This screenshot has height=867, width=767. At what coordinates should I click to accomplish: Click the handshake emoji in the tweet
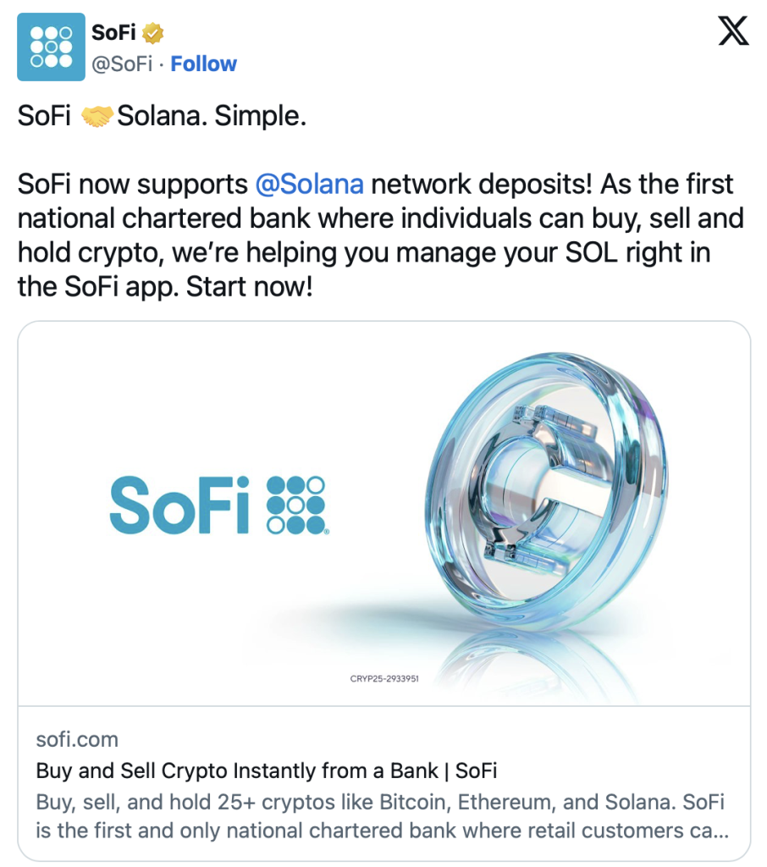[x=97, y=116]
